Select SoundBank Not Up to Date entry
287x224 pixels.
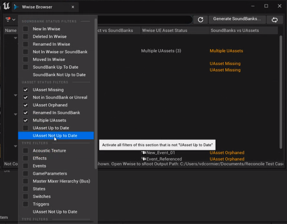click(x=59, y=75)
